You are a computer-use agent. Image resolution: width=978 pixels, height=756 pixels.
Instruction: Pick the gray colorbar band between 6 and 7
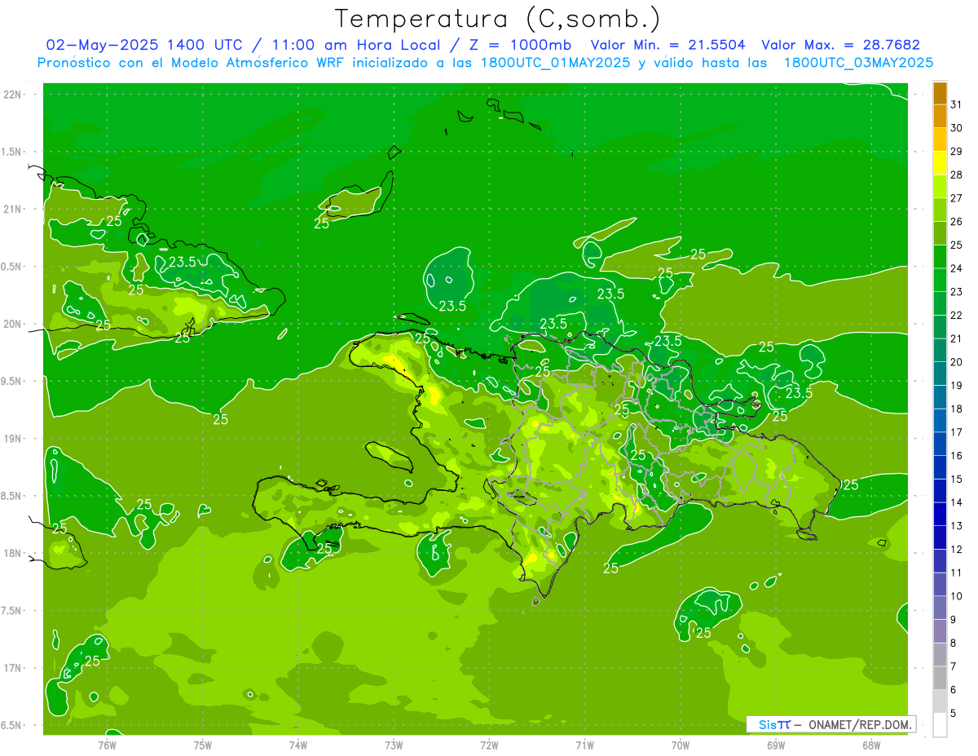940,678
